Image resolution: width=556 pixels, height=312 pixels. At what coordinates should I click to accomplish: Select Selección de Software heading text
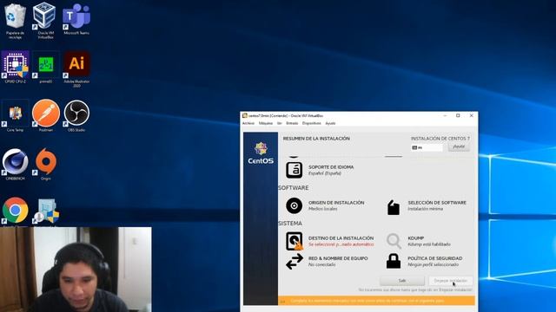[x=437, y=203]
